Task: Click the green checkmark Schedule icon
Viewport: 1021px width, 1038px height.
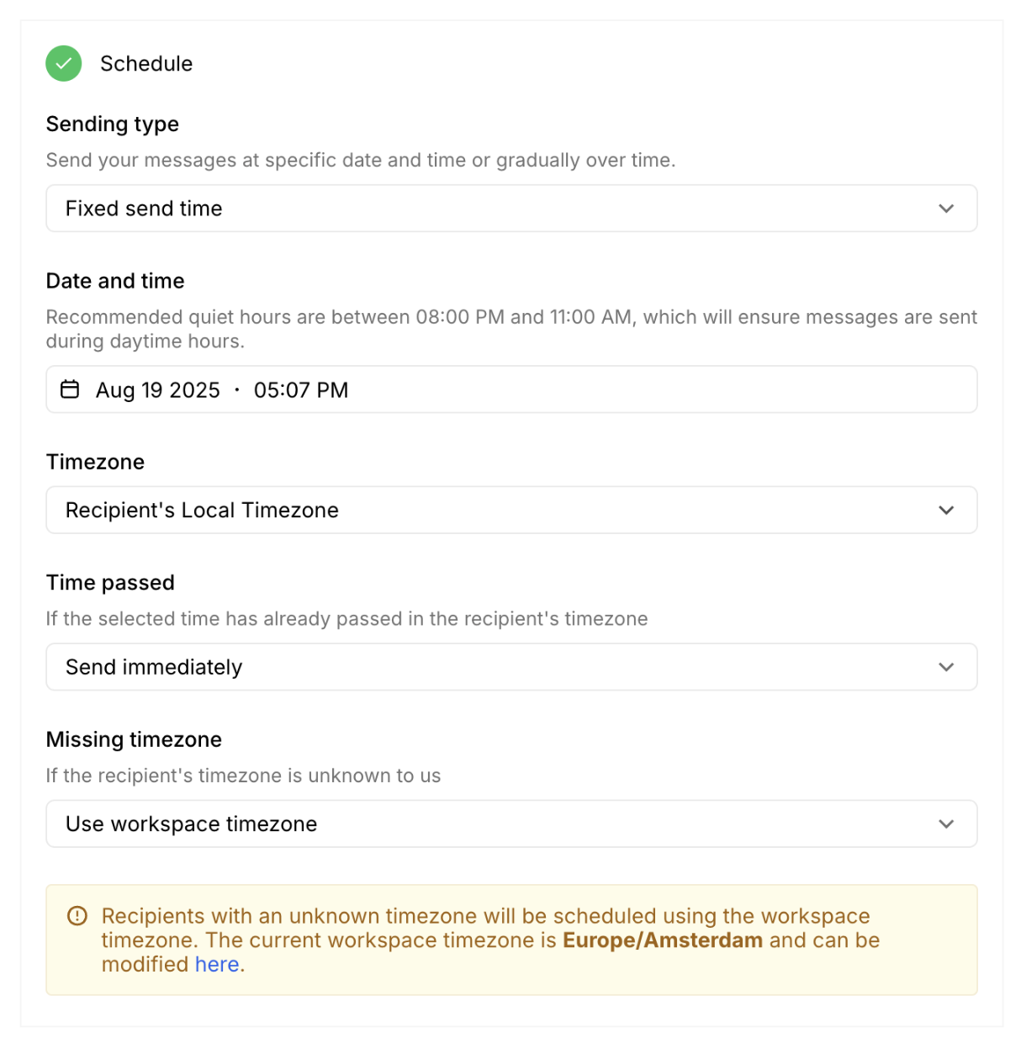Action: (64, 64)
